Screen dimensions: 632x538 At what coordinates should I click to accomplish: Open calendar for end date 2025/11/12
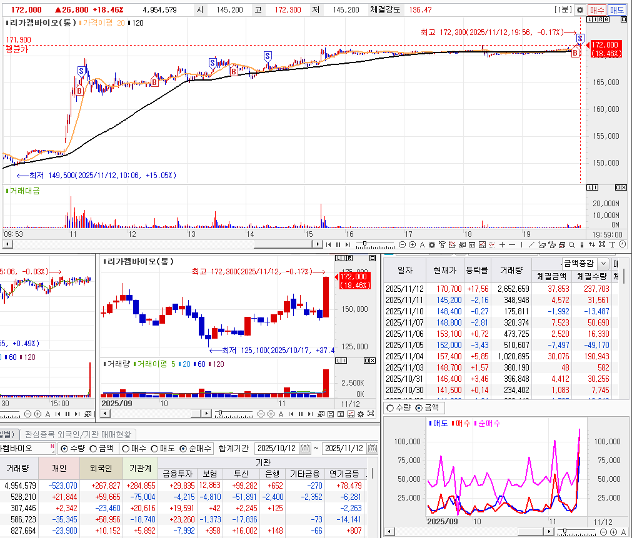point(373,448)
